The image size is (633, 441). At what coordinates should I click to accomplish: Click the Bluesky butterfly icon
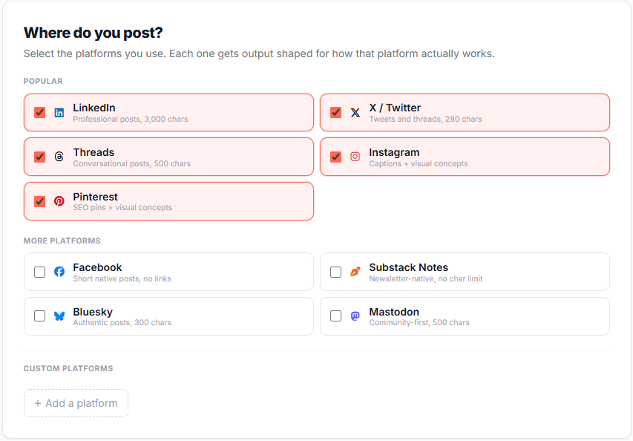click(59, 316)
